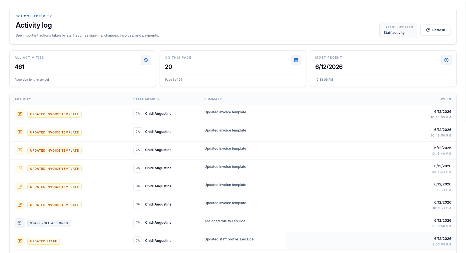Click the history icon in All Activities card

point(146,60)
